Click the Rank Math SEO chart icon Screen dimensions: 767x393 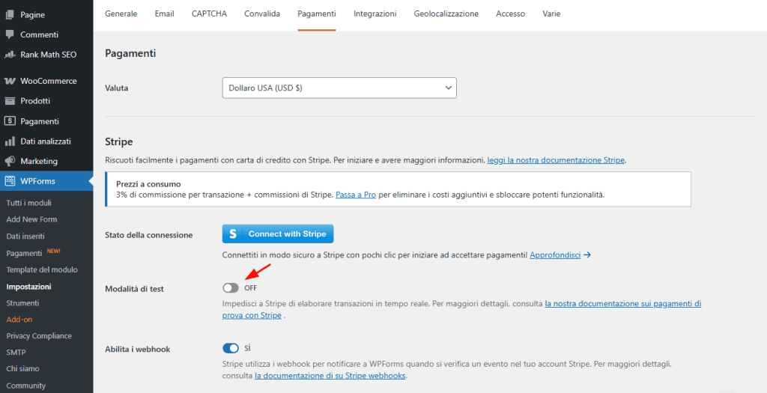click(9, 55)
